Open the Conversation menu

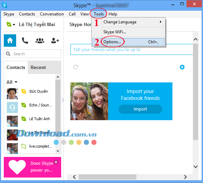52,14
